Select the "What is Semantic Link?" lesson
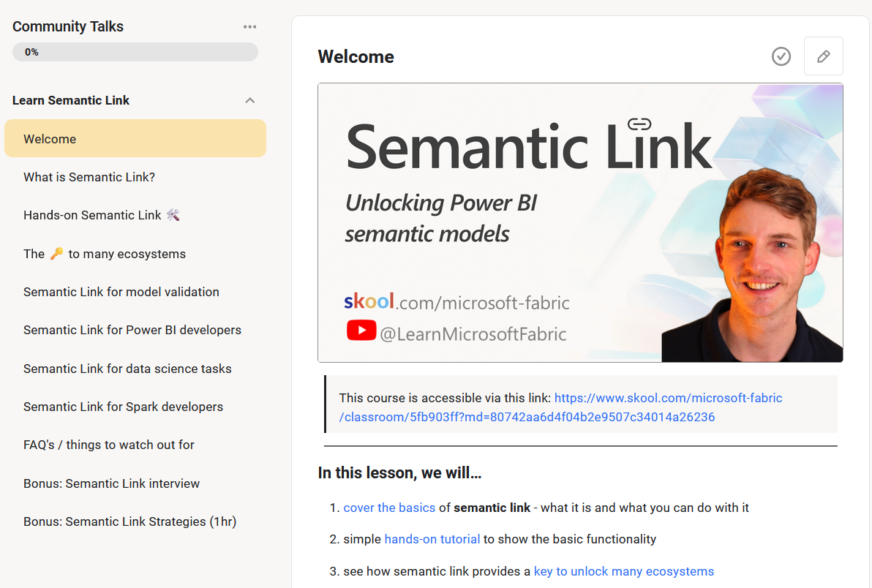Viewport: 872px width, 588px height. coord(89,176)
